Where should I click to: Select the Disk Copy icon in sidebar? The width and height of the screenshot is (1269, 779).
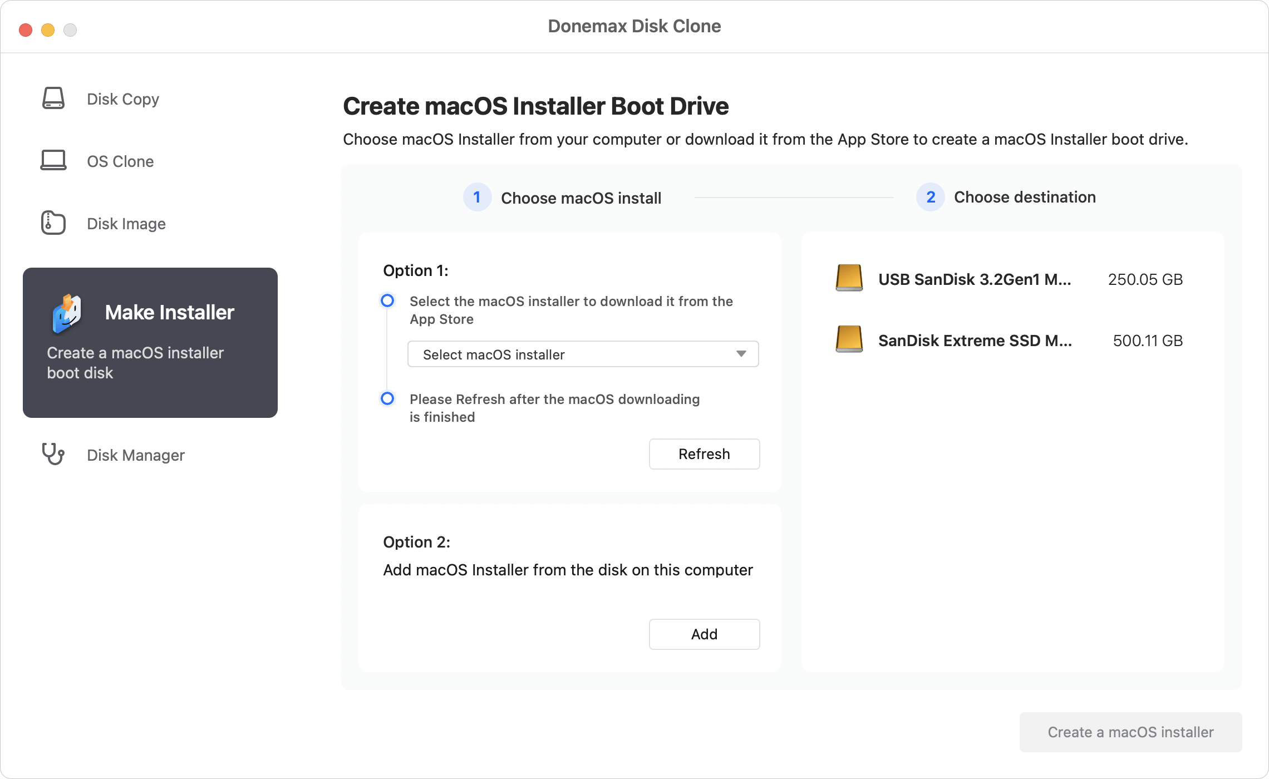pos(53,98)
